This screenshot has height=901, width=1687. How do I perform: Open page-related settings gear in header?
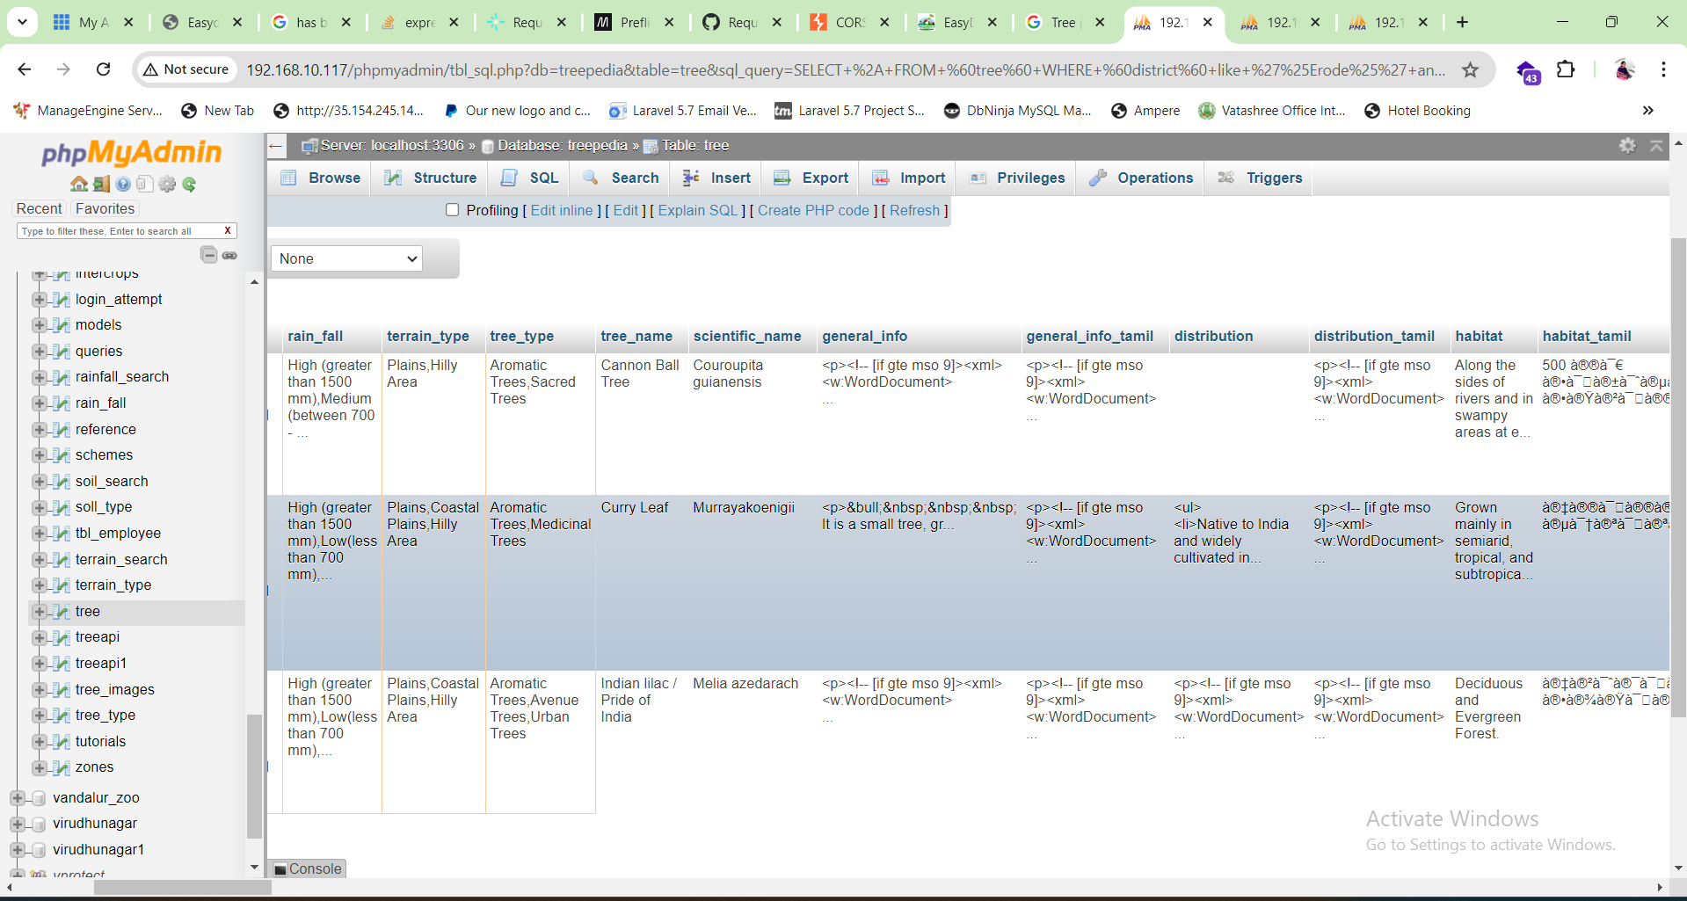(1627, 146)
